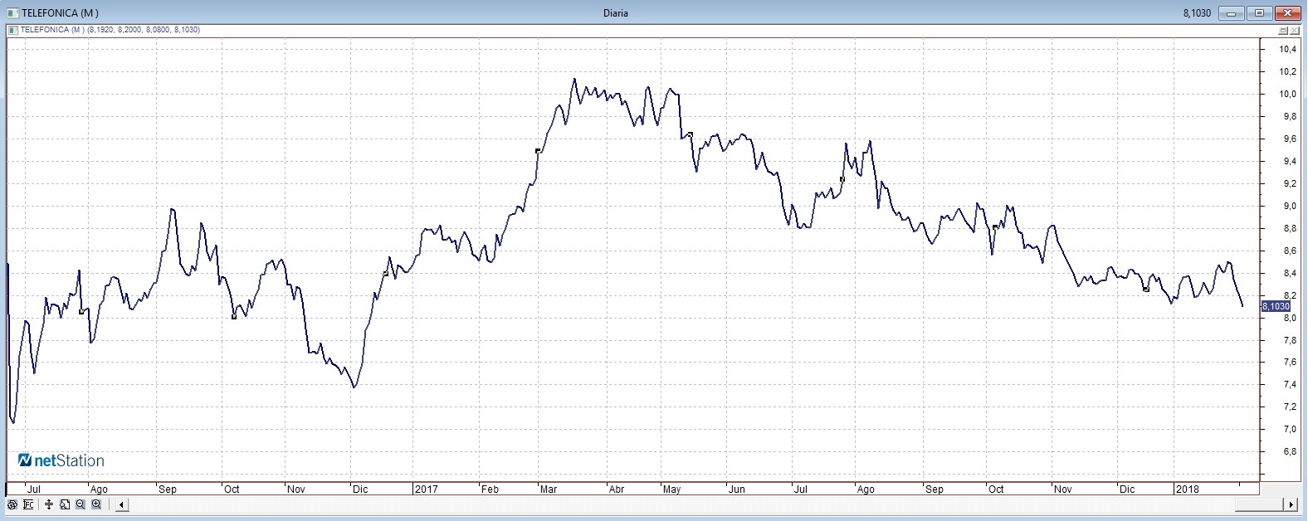The height and width of the screenshot is (521, 1308).
Task: Minimize the TELEFONICA chart window
Action: [1232, 13]
